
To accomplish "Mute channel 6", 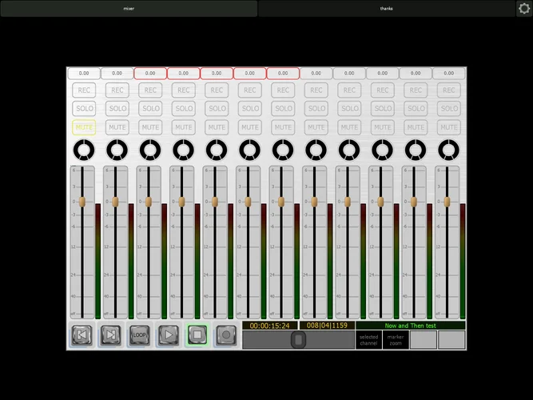I will click(x=250, y=127).
